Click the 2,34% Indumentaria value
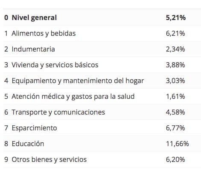The image size is (201, 170). pyautogui.click(x=175, y=49)
